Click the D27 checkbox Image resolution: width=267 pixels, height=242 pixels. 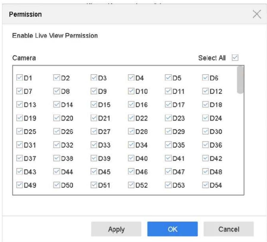94,131
